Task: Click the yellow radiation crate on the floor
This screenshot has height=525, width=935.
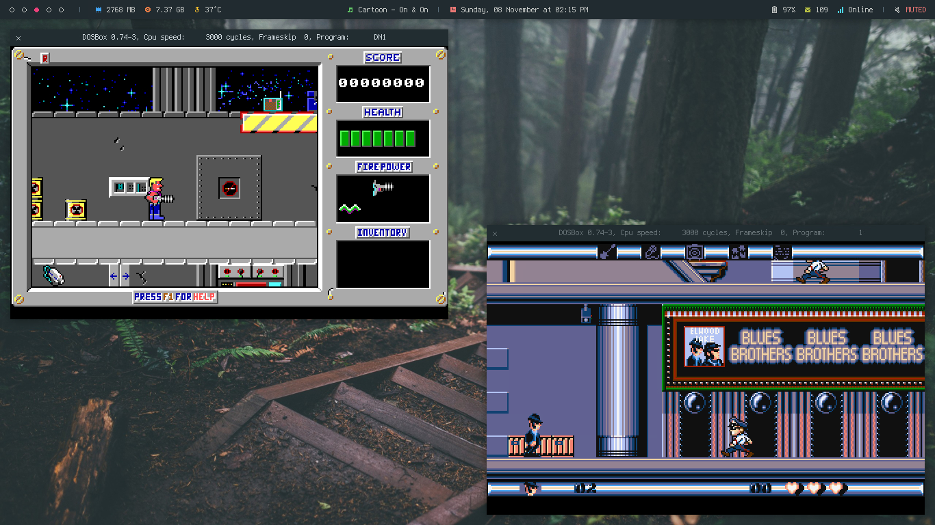Action: click(75, 210)
